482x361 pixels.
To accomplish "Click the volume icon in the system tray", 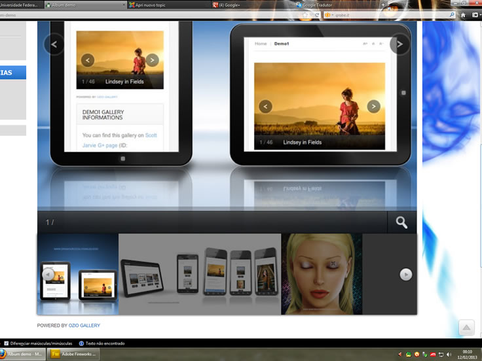I will (449, 354).
